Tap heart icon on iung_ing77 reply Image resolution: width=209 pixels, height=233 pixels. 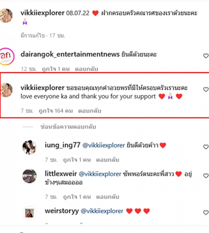click(206, 147)
